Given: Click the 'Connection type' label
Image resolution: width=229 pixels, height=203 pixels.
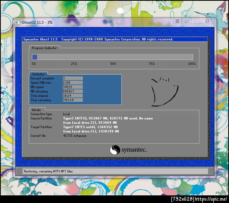Looking at the screenshot, I should click(41, 114).
